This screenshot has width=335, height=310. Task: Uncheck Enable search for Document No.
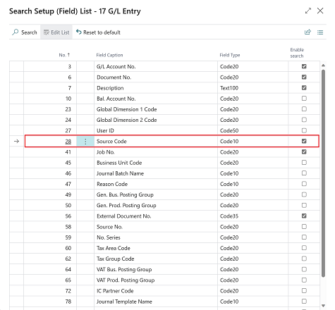[304, 77]
